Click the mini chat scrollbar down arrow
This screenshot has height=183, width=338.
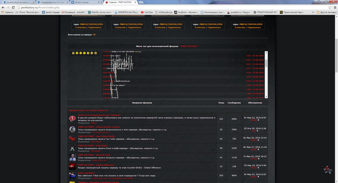266,97
